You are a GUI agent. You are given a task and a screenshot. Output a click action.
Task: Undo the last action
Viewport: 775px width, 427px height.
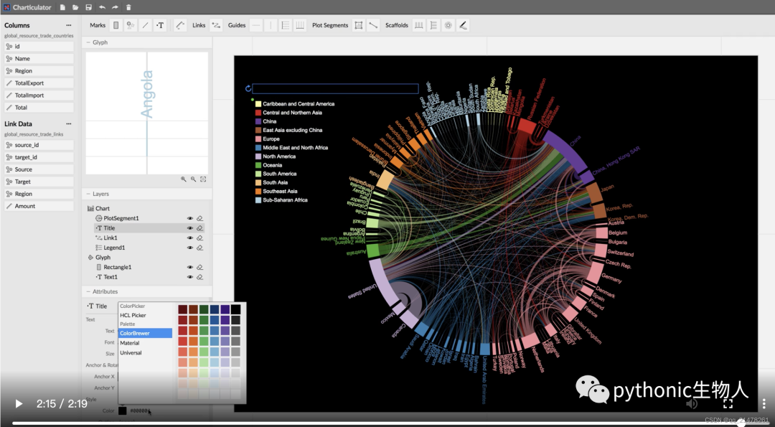(102, 7)
